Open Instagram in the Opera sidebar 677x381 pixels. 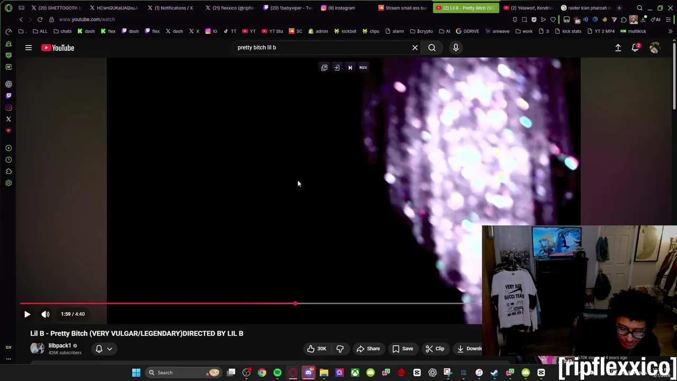point(8,107)
